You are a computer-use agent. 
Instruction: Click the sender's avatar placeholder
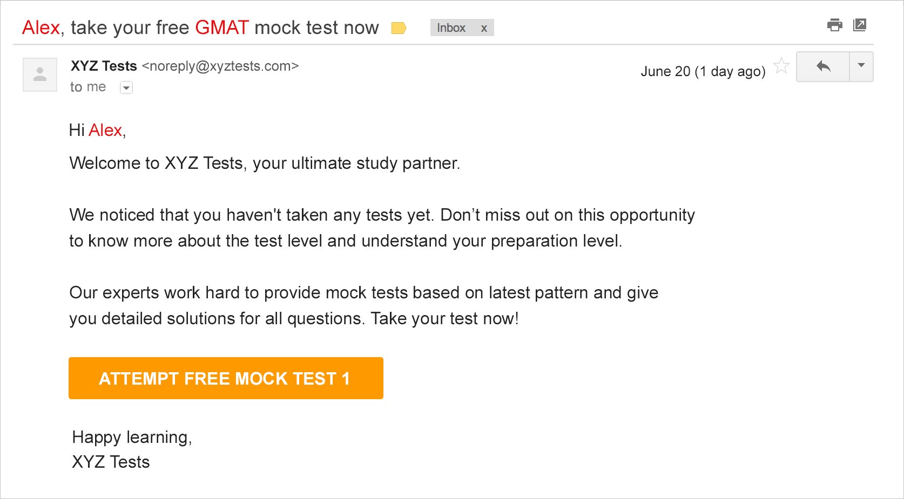[40, 74]
